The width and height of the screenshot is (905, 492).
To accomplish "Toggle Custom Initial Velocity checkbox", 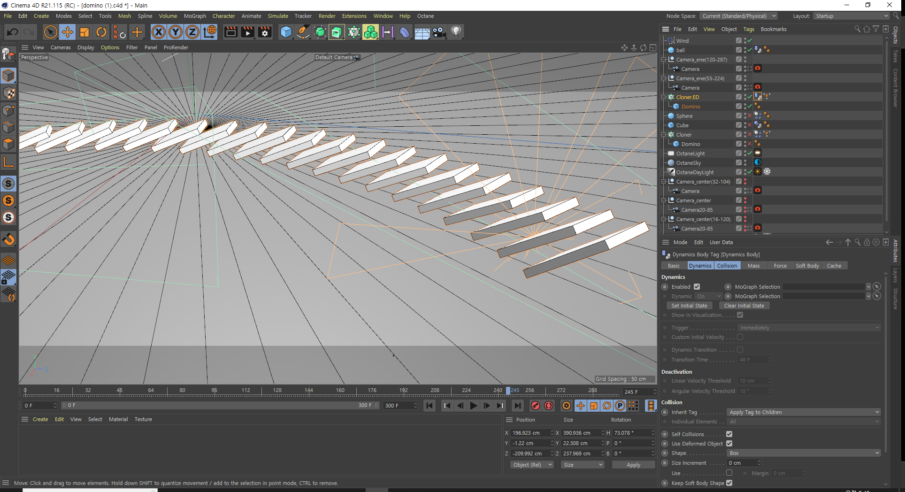I will point(740,337).
